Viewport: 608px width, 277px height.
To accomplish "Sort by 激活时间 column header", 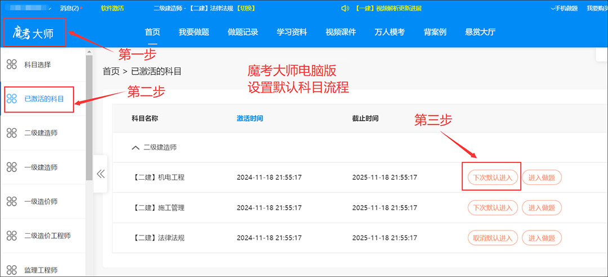I will click(x=250, y=119).
